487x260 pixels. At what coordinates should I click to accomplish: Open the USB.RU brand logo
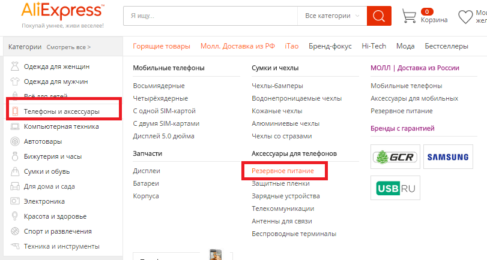(x=395, y=188)
